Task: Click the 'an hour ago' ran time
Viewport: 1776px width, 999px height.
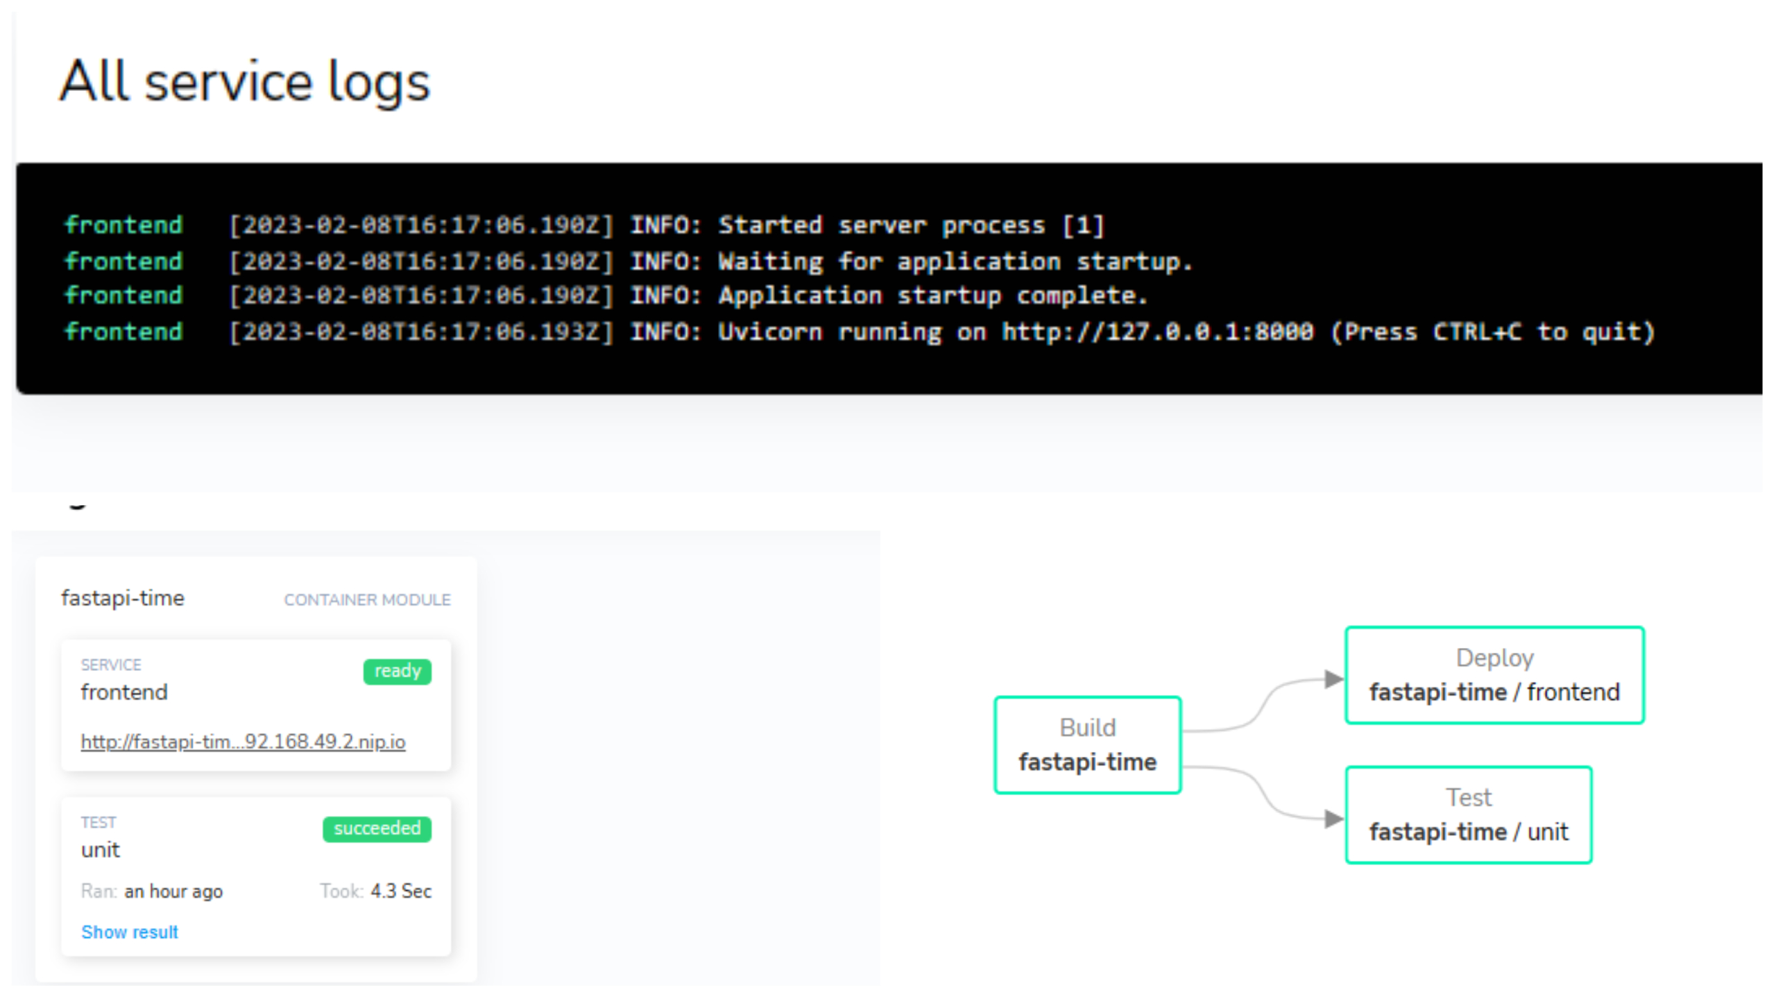Action: point(173,891)
